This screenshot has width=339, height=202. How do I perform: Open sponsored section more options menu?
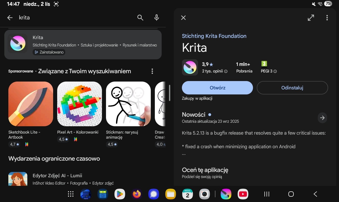[152, 71]
